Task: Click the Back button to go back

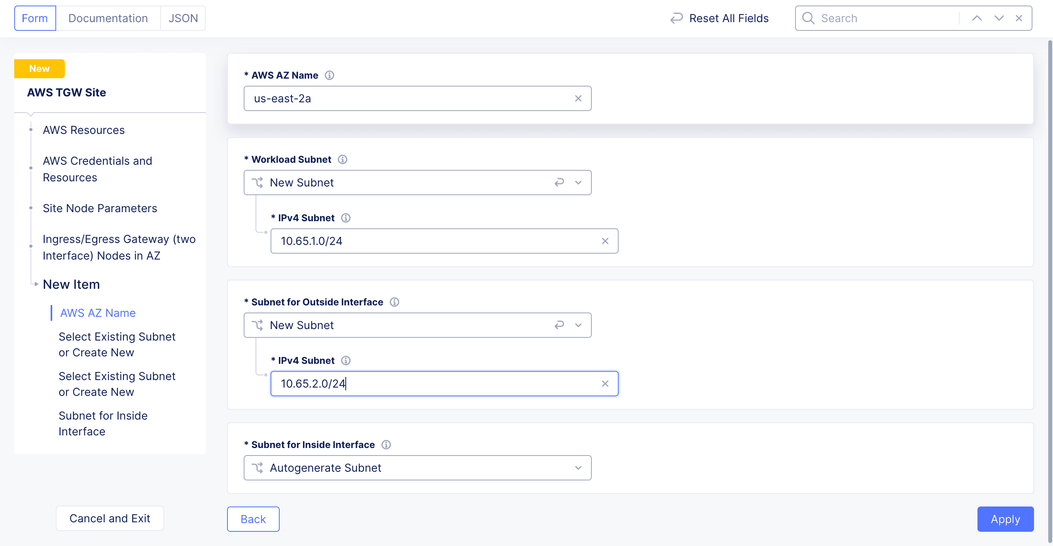Action: click(x=253, y=519)
